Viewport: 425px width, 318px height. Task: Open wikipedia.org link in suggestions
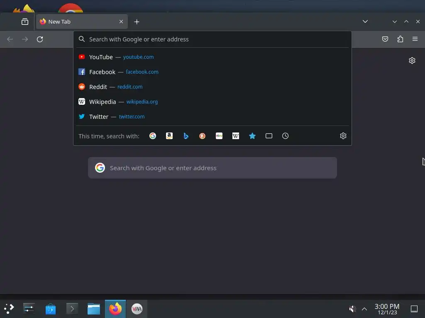[142, 102]
